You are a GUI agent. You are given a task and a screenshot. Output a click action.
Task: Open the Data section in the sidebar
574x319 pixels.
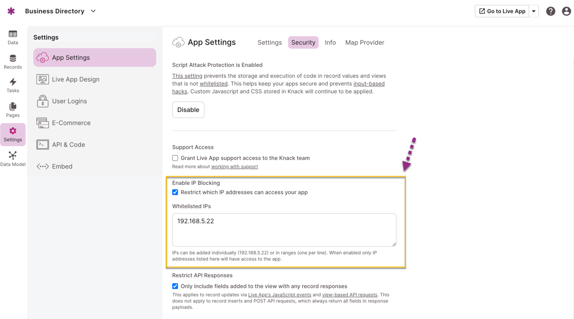[x=13, y=37]
